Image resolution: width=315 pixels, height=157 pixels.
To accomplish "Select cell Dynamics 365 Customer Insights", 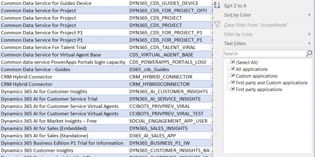I will coord(64,150).
